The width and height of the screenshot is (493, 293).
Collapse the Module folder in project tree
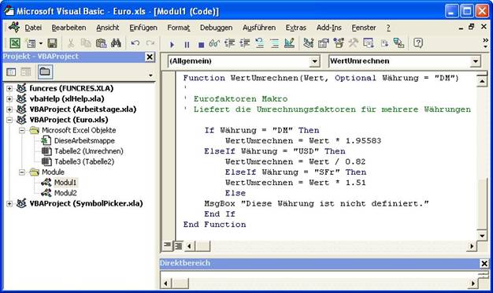pos(22,172)
